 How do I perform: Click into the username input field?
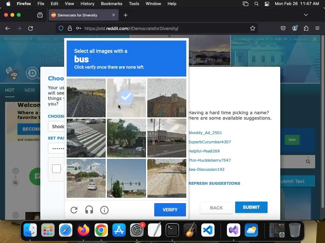(x=56, y=127)
